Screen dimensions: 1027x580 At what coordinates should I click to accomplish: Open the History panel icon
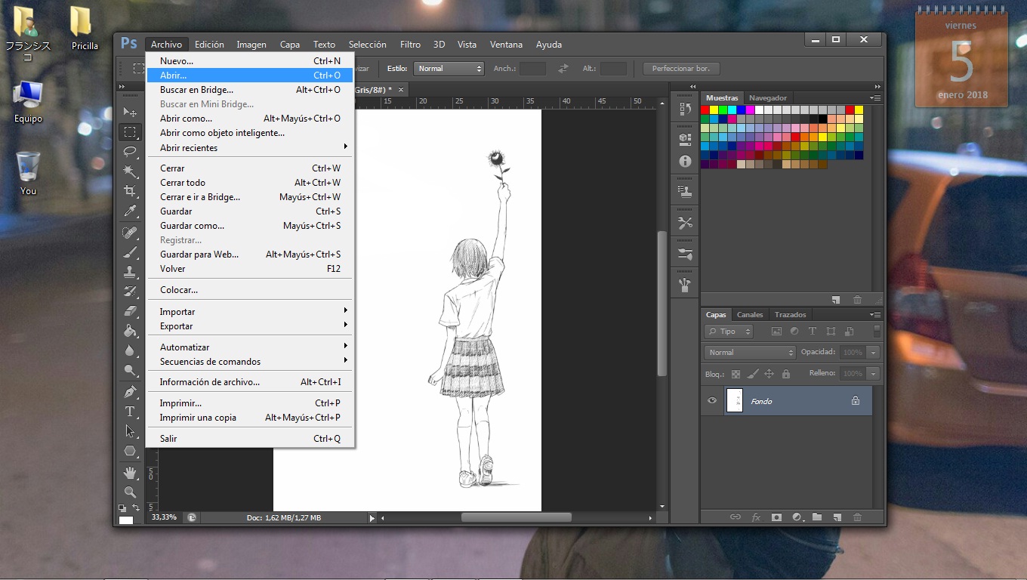(x=685, y=109)
